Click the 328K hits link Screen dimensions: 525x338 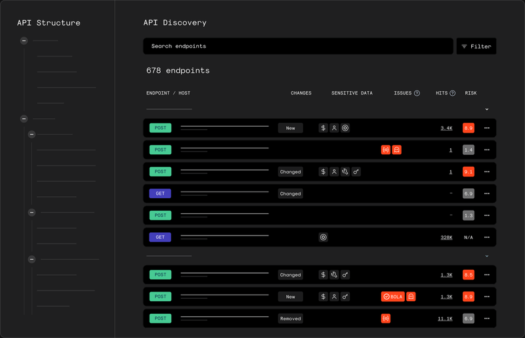(x=446, y=237)
